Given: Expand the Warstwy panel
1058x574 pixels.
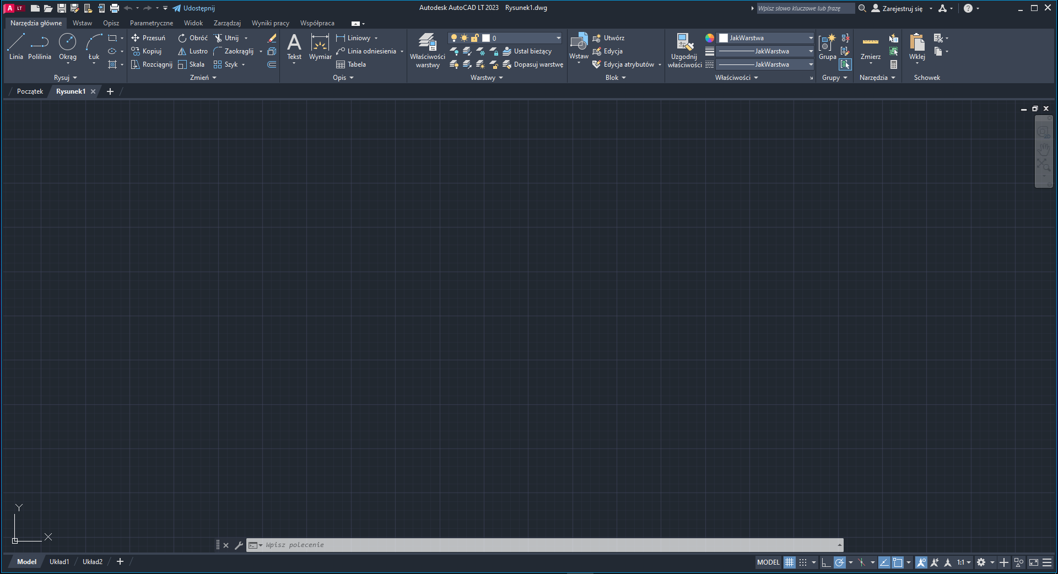Looking at the screenshot, I should tap(487, 78).
